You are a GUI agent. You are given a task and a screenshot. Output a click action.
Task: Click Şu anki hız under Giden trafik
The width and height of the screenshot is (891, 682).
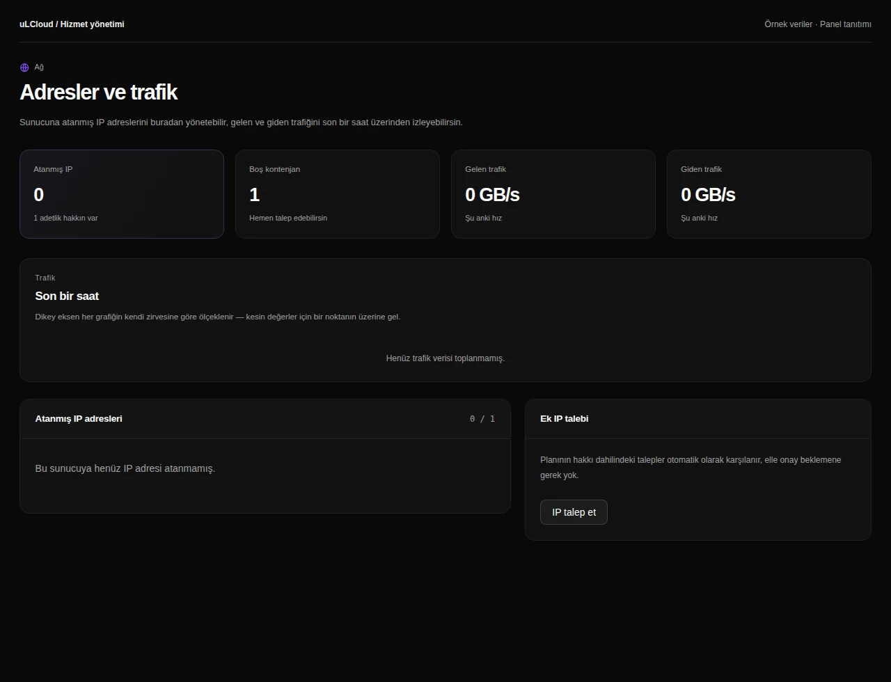[699, 218]
